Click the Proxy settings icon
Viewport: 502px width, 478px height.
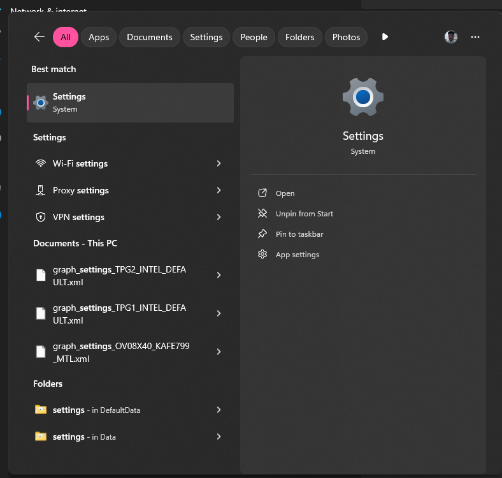click(x=41, y=190)
